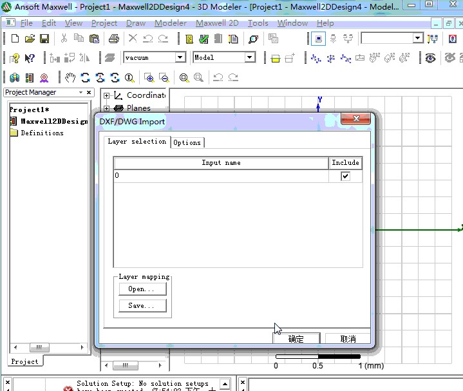Click the Q queue icon
Viewport: 463px width, 391px height.
coord(452,39)
